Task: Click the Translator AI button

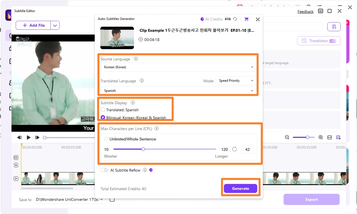Action: pos(319,41)
